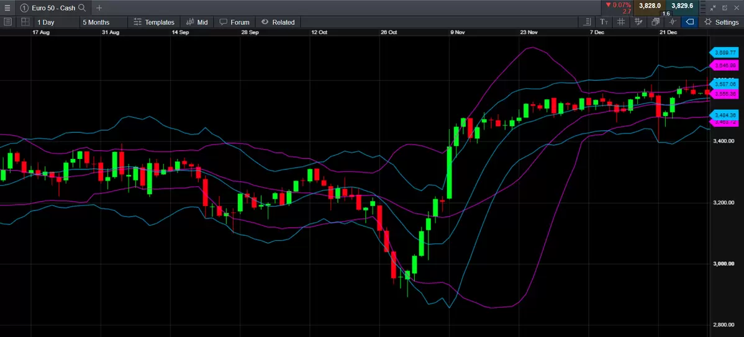The height and width of the screenshot is (337, 744).
Task: Toggle the price scale alignment icon
Action: point(587,22)
